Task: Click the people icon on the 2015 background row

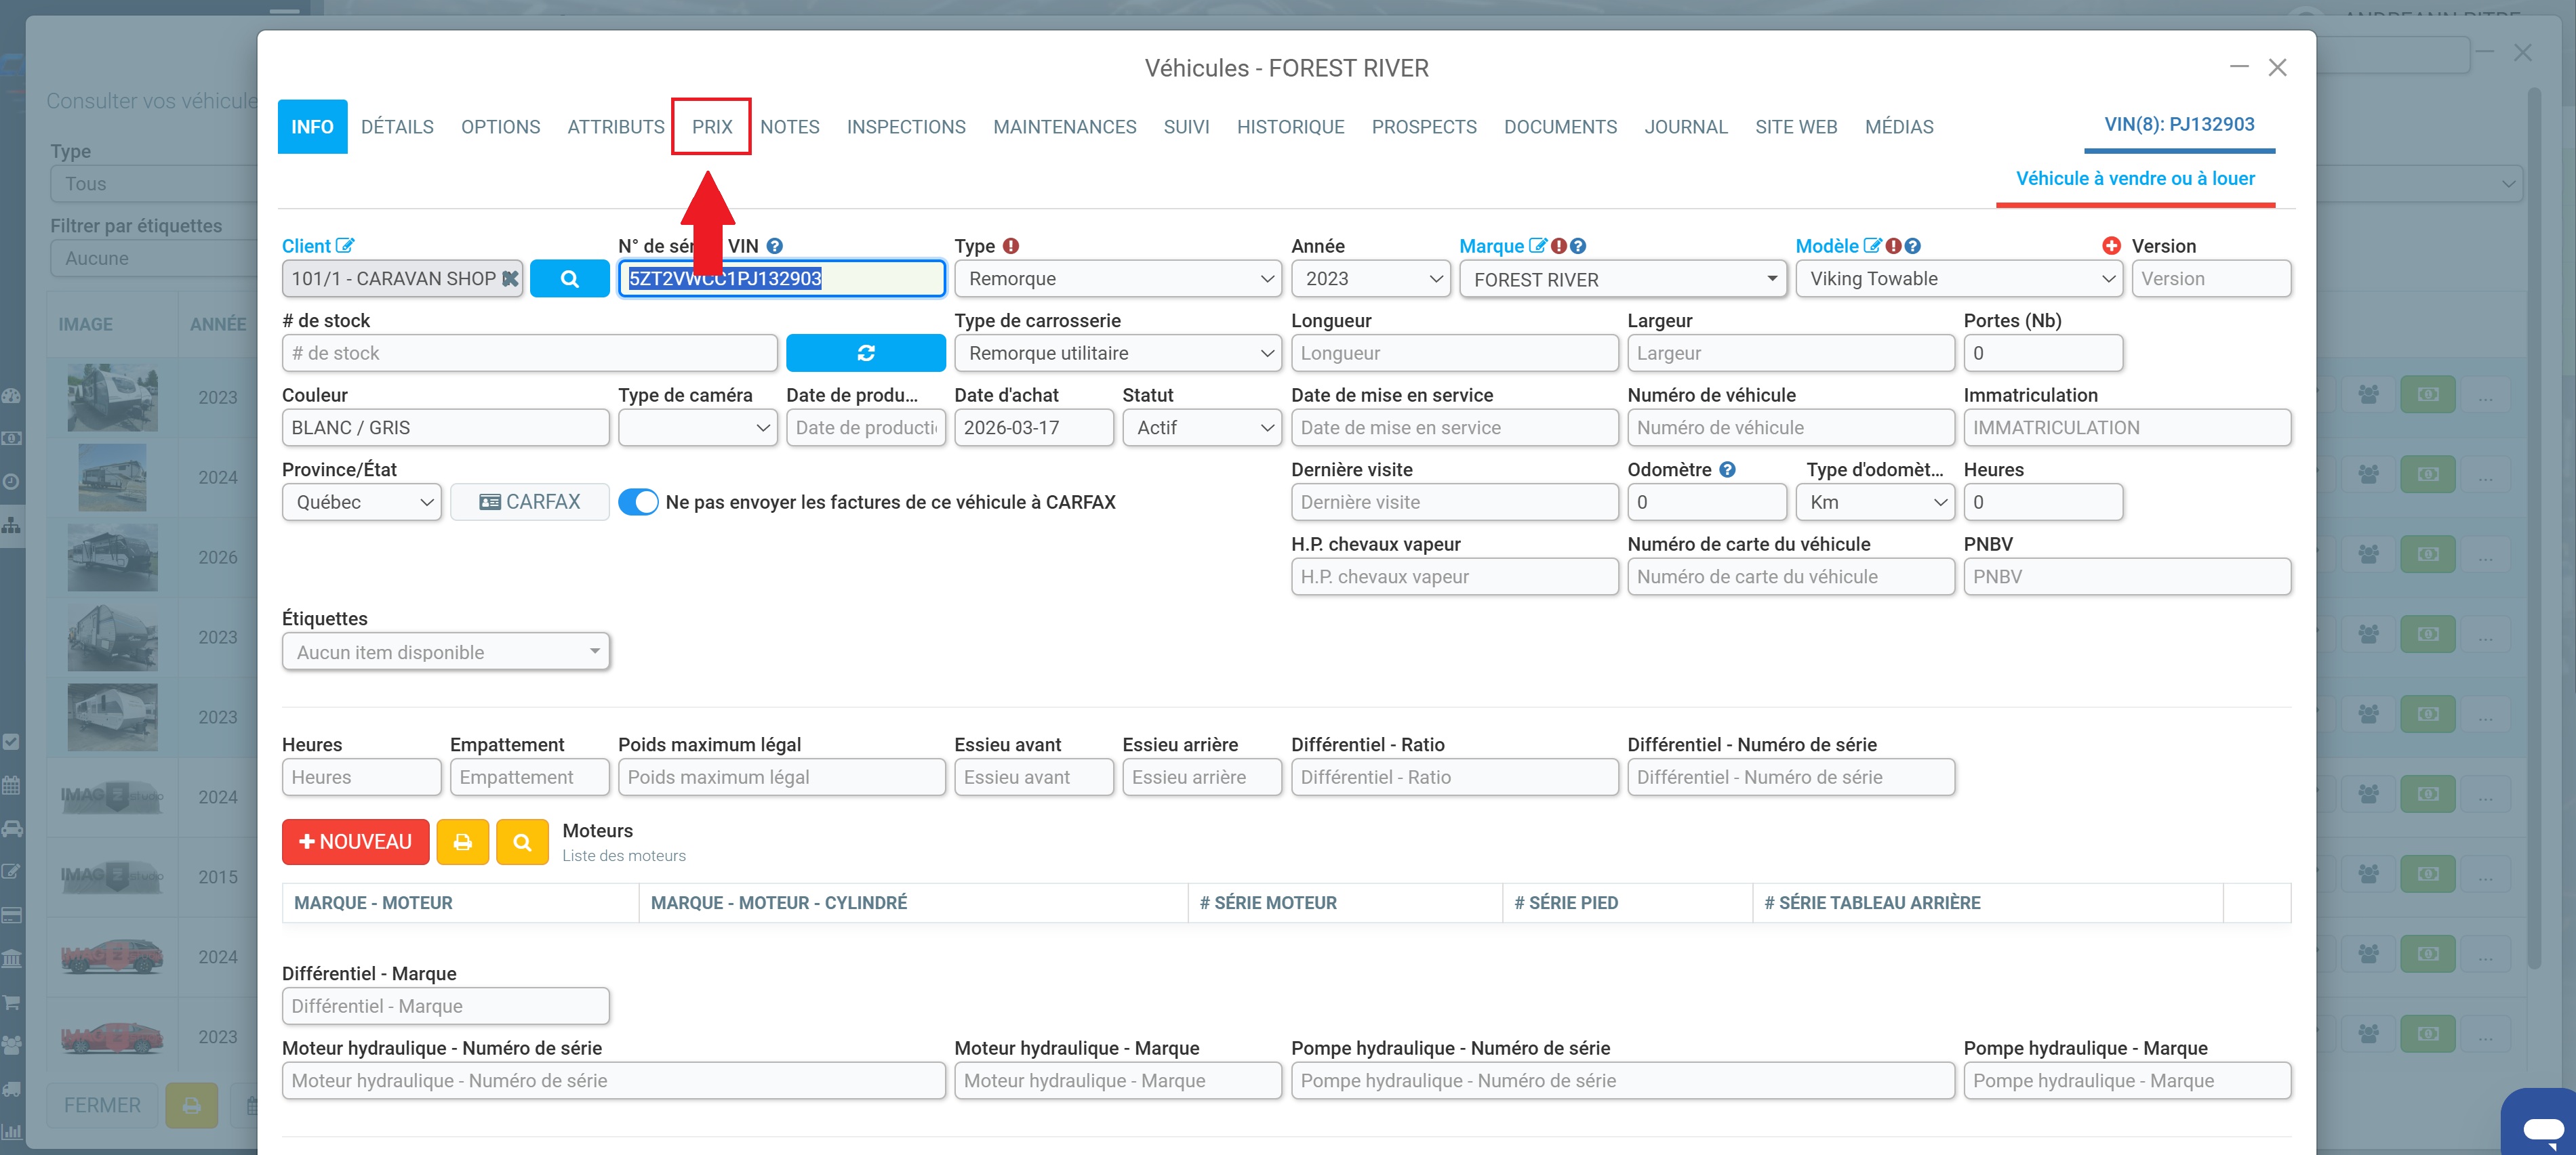Action: click(x=2369, y=875)
